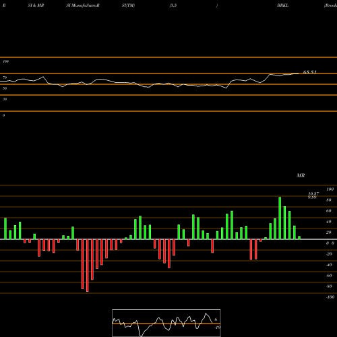Click the MR axis label -100

(330, 297)
